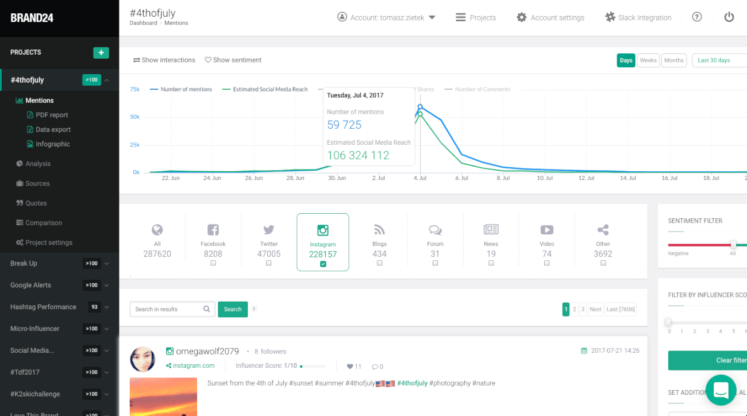Viewport: 747px width, 416px height.
Task: Expand the Google Alerts project
Action: [x=107, y=286]
